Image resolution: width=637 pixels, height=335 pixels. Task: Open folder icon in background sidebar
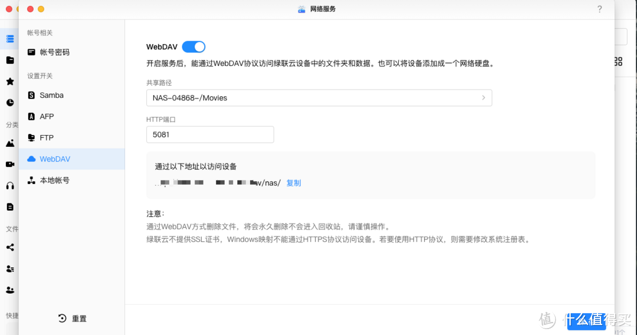tap(10, 61)
